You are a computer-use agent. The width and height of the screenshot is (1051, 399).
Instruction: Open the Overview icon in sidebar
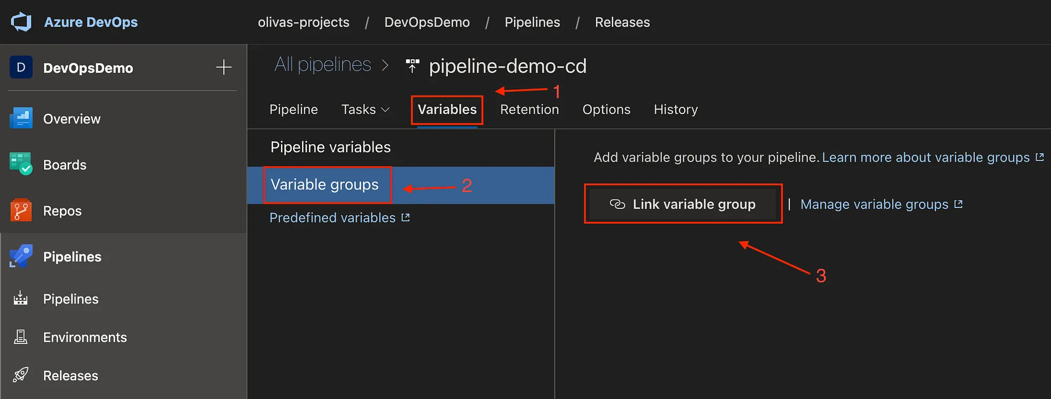coord(21,119)
